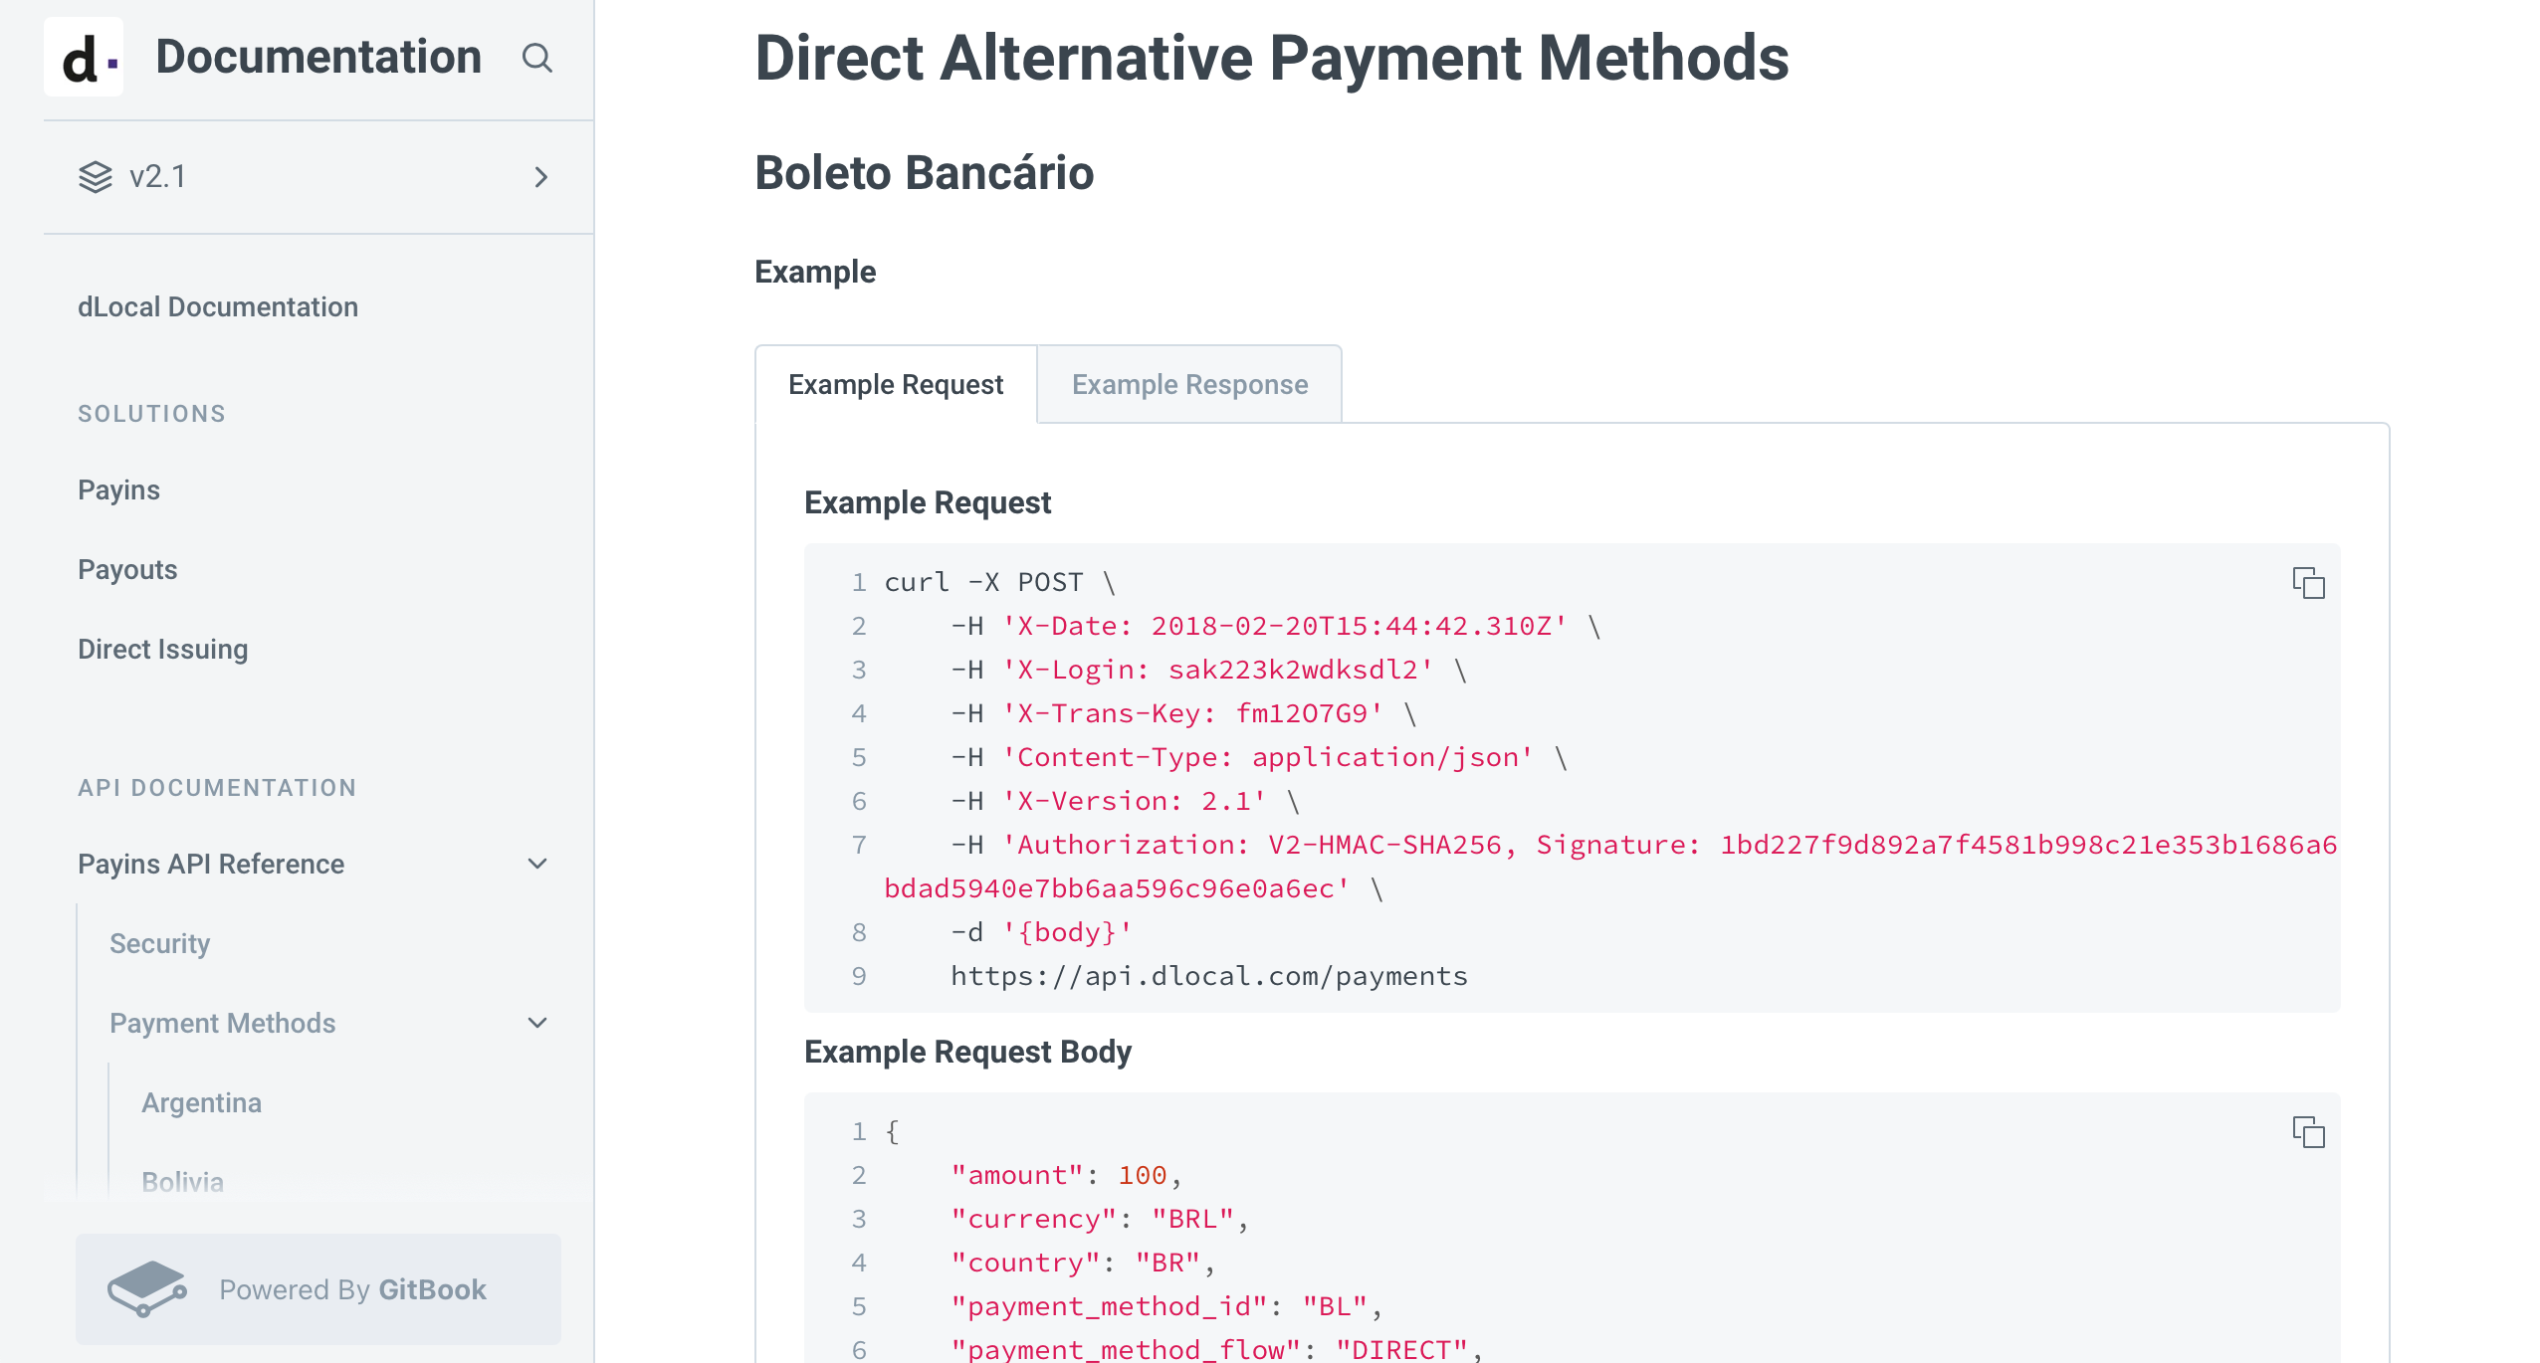Select Bolivia in the sidebar

(x=182, y=1182)
